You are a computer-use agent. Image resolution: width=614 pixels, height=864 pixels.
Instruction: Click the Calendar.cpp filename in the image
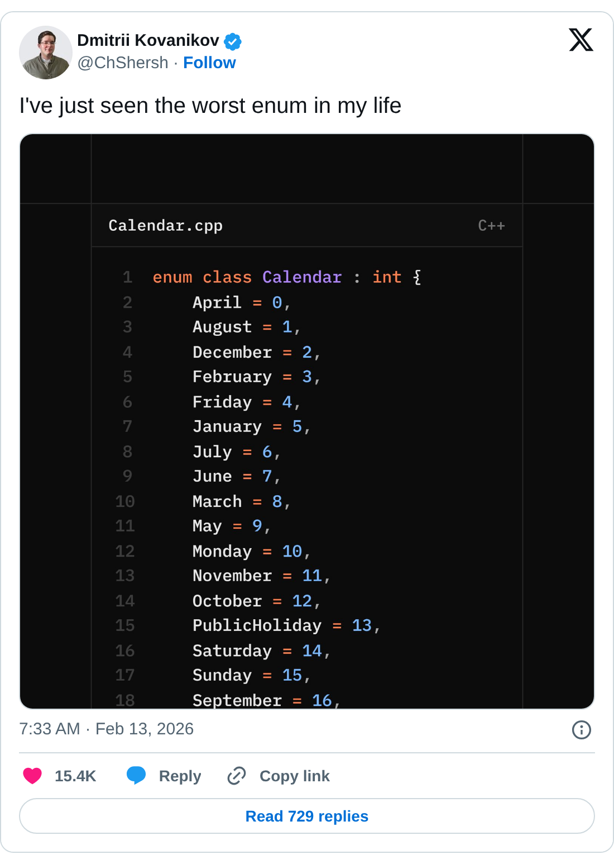tap(165, 225)
